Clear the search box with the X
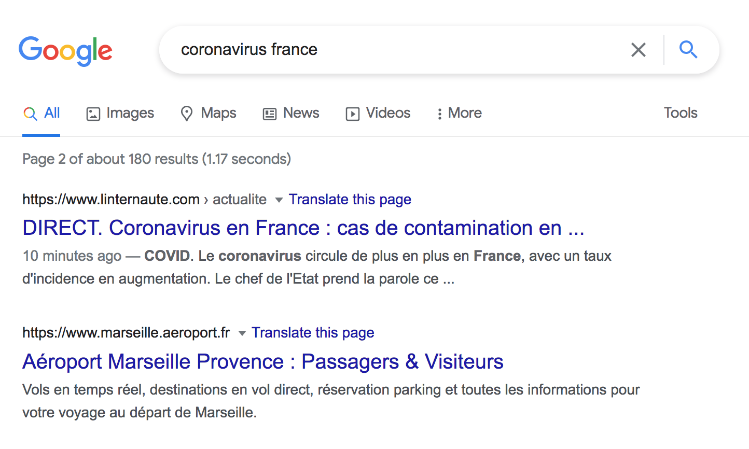This screenshot has height=449, width=749. point(638,50)
